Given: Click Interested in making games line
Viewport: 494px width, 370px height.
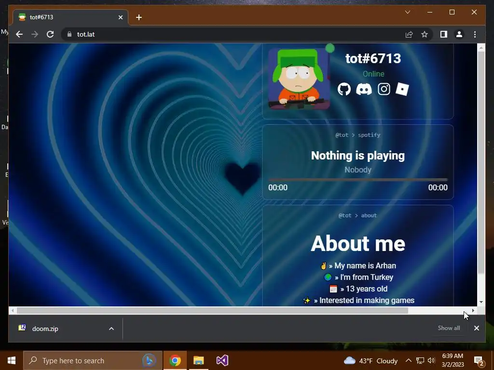Looking at the screenshot, I should [x=358, y=301].
